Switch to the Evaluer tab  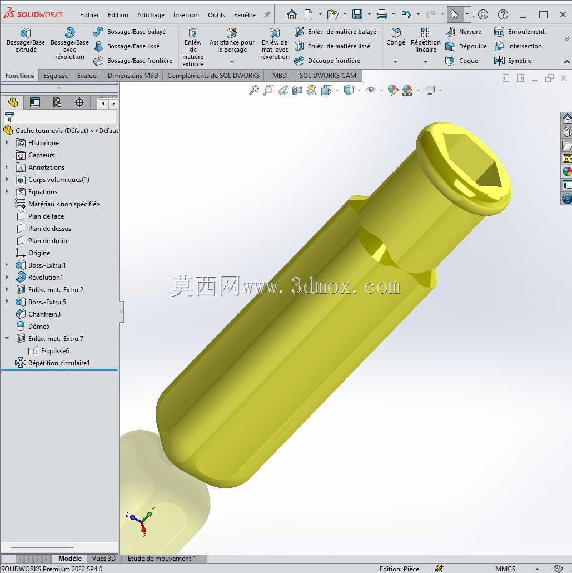point(88,75)
